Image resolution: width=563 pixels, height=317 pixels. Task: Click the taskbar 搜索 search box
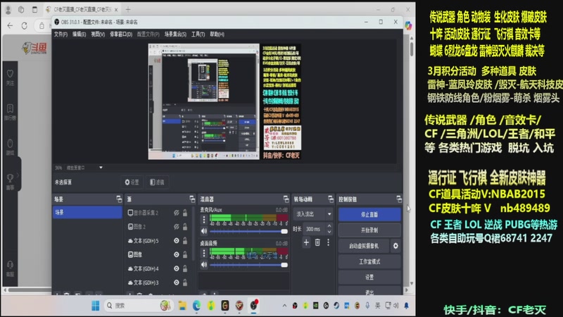pyautogui.click(x=139, y=306)
